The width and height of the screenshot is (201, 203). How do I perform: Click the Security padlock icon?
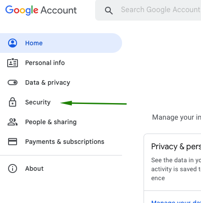(13, 102)
